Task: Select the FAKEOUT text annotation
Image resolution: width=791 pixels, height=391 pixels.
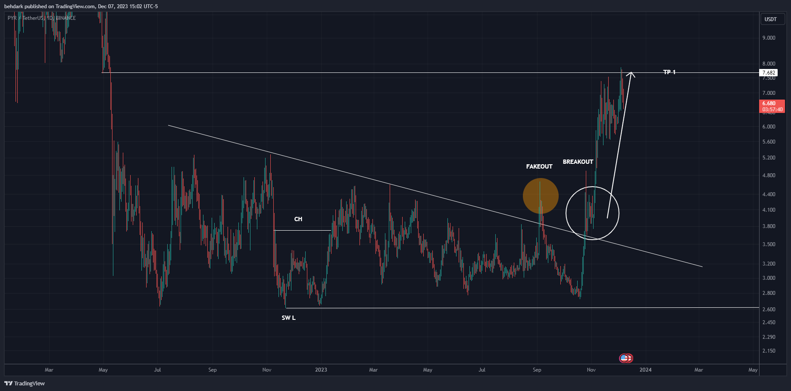Action: (x=539, y=166)
